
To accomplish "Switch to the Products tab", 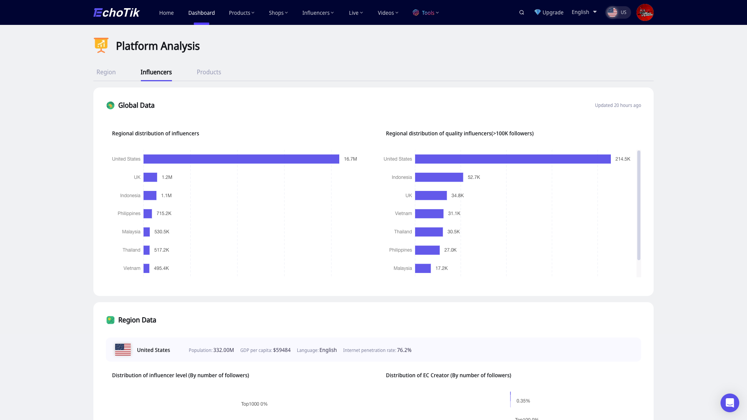I will (209, 72).
